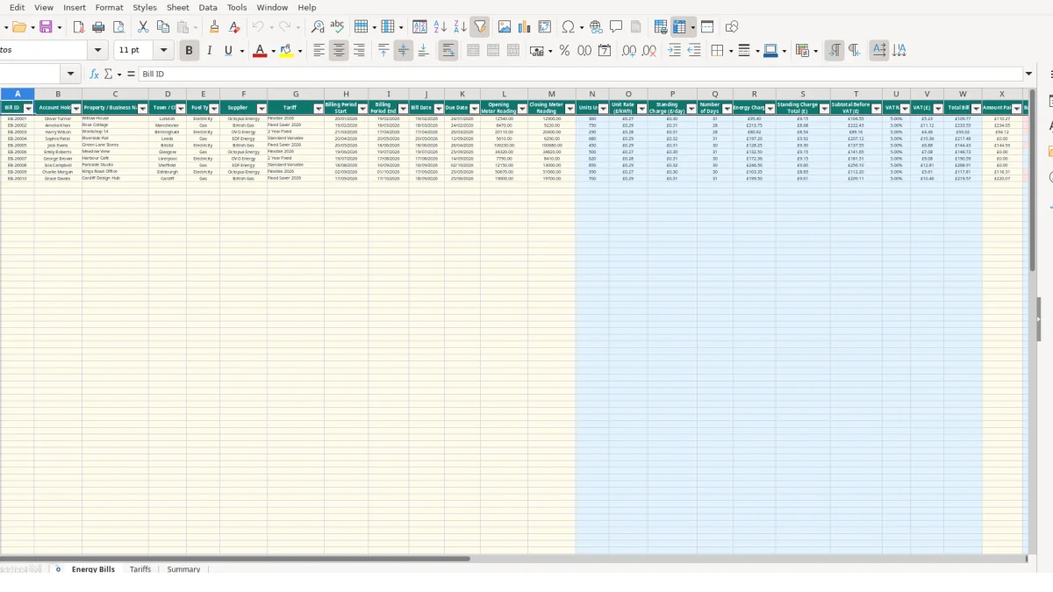Screen dimensions: 1053x592
Task: Insert a comment
Action: pos(616,27)
